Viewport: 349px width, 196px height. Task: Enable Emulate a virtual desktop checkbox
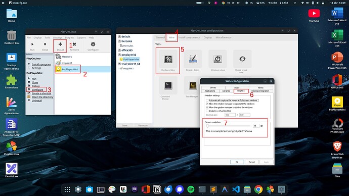tap(207, 111)
